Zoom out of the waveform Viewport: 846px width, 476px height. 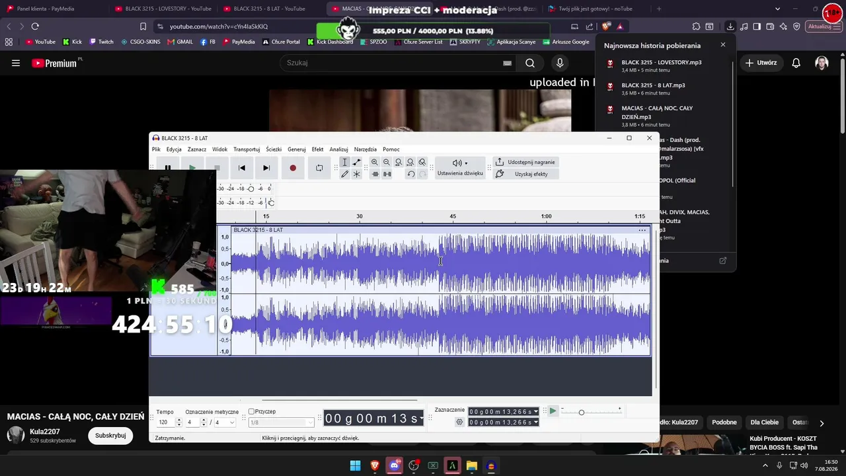pos(387,163)
